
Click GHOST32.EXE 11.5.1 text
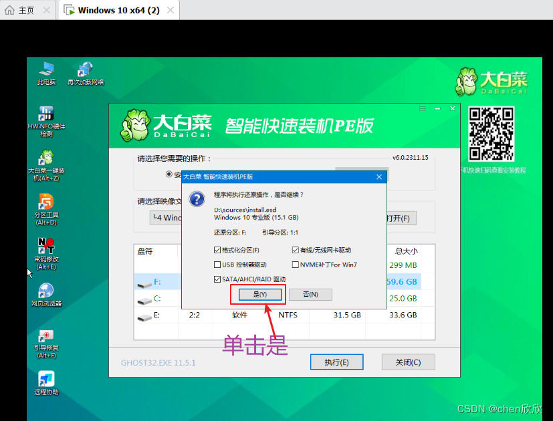pyautogui.click(x=158, y=363)
